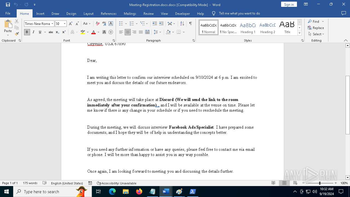Toggle Underline formatting

pos(40,32)
